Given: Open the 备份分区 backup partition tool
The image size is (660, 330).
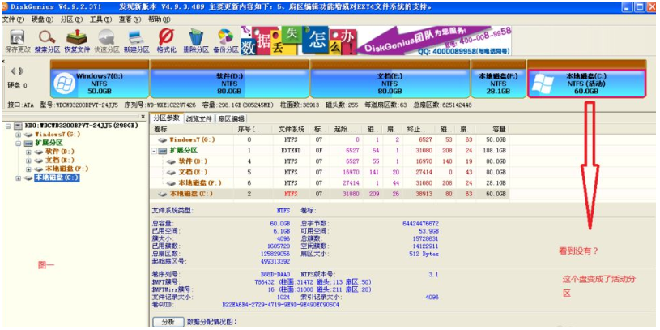Looking at the screenshot, I should click(226, 39).
